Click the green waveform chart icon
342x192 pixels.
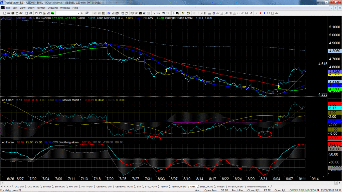[x=140, y=13]
